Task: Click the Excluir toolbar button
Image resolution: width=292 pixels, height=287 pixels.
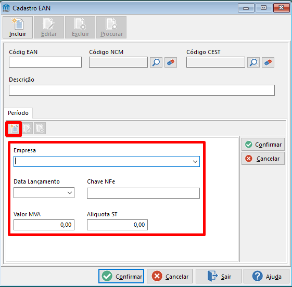Action: tap(80, 28)
